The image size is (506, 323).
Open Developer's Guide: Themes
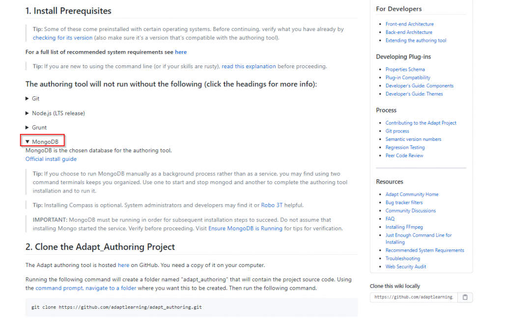[x=414, y=94]
